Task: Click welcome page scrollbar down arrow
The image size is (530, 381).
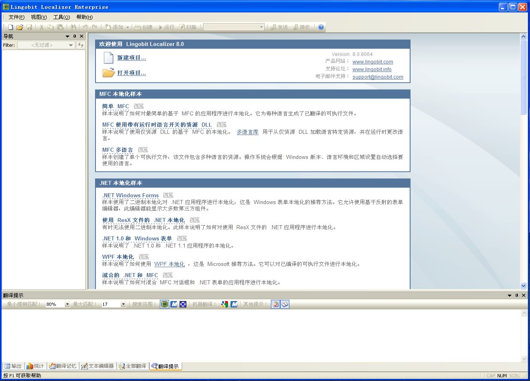Action: (524, 285)
